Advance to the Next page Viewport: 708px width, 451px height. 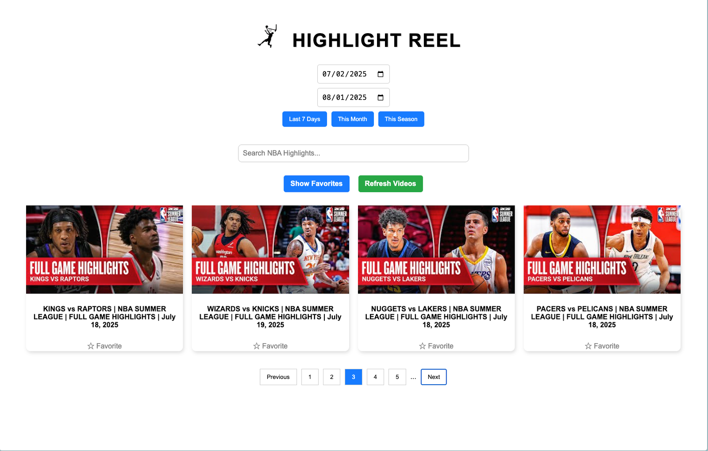[x=434, y=377]
